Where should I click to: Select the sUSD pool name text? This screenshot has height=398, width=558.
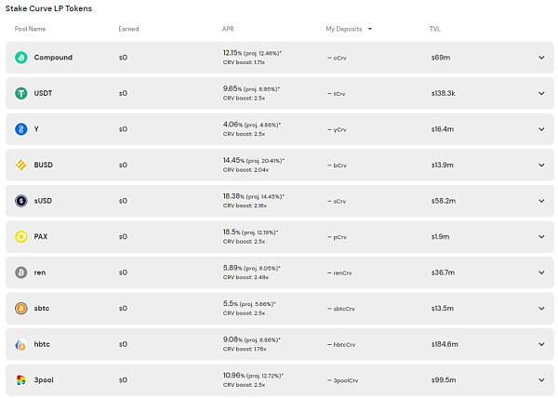[x=43, y=201]
